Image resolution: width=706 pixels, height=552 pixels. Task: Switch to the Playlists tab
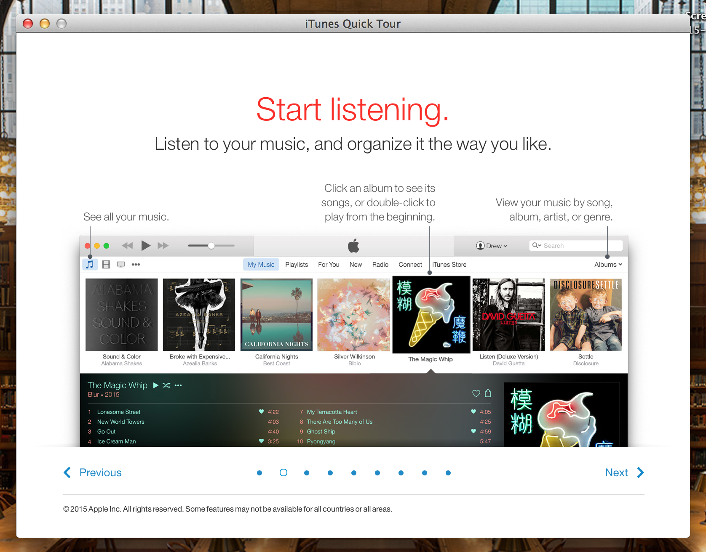(x=297, y=265)
